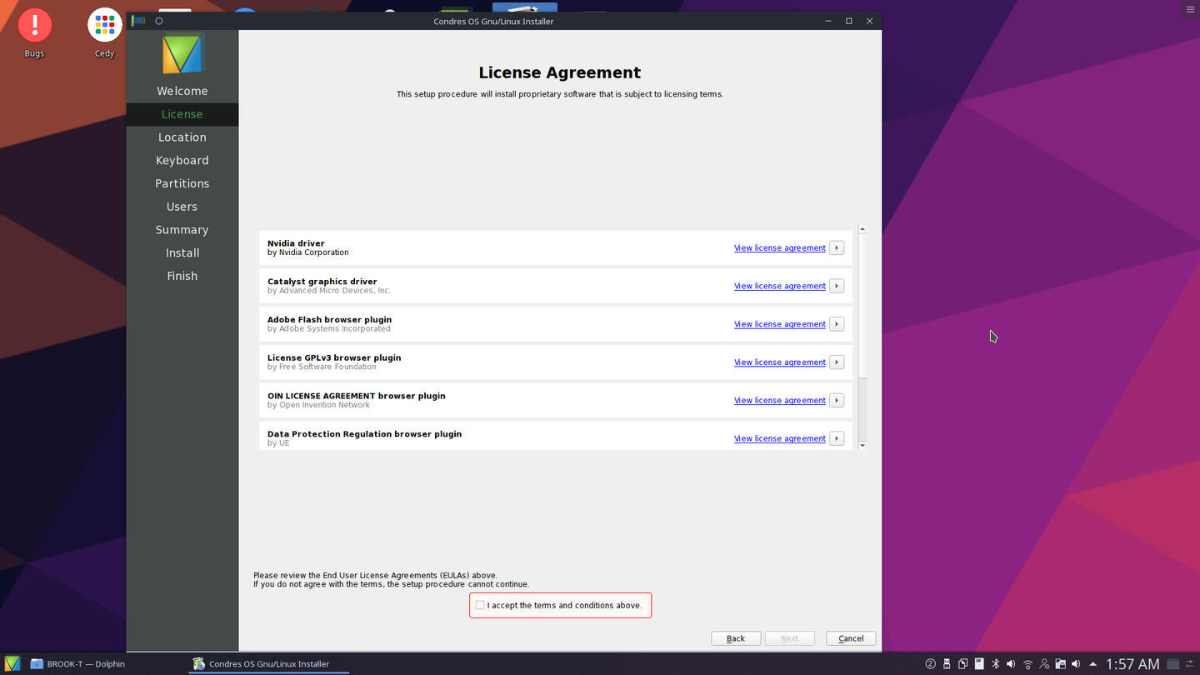Image resolution: width=1200 pixels, height=675 pixels.
Task: Click the show desktop tray button
Action: click(1172, 664)
